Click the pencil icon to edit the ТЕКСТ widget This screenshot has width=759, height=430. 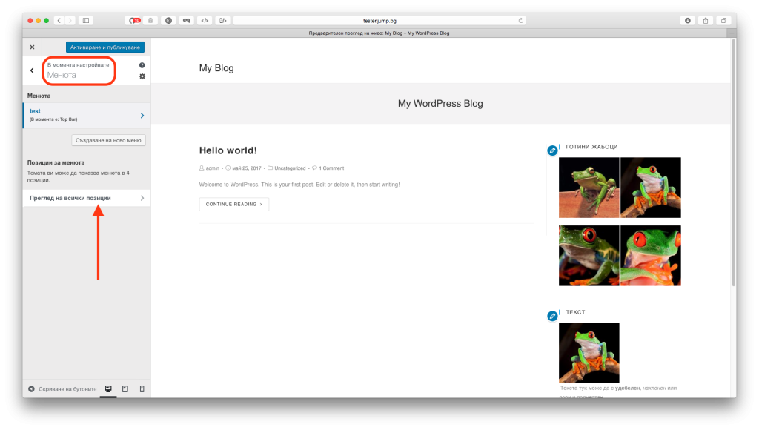point(551,315)
